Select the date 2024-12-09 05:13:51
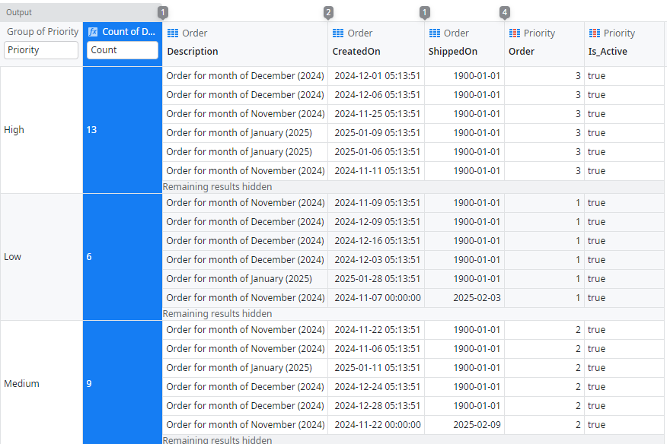The width and height of the screenshot is (667, 444). pos(378,222)
